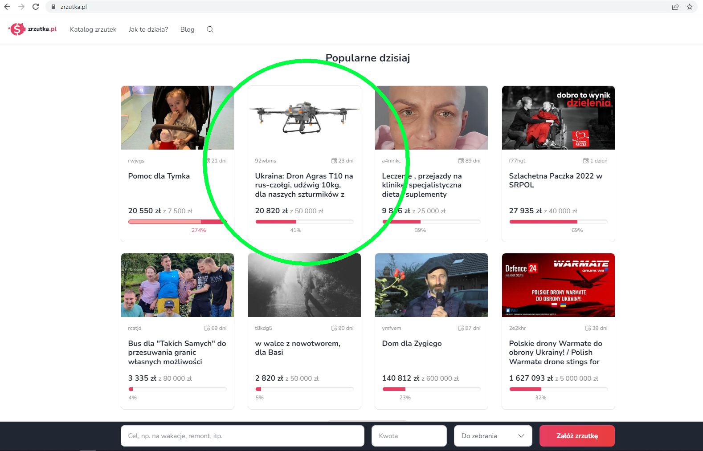Focus the 'Kwota' amount field
This screenshot has height=451, width=703.
tap(409, 436)
